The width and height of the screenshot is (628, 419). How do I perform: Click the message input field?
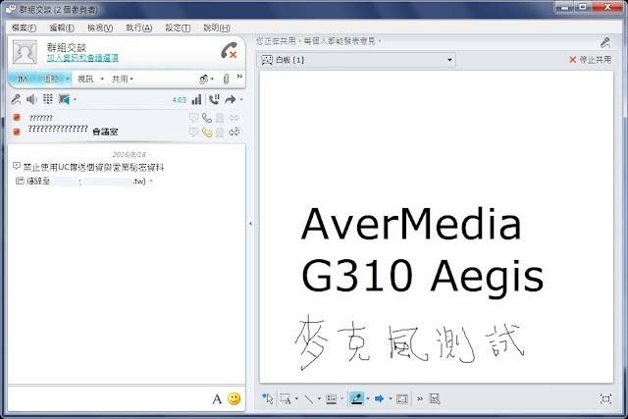pos(108,398)
